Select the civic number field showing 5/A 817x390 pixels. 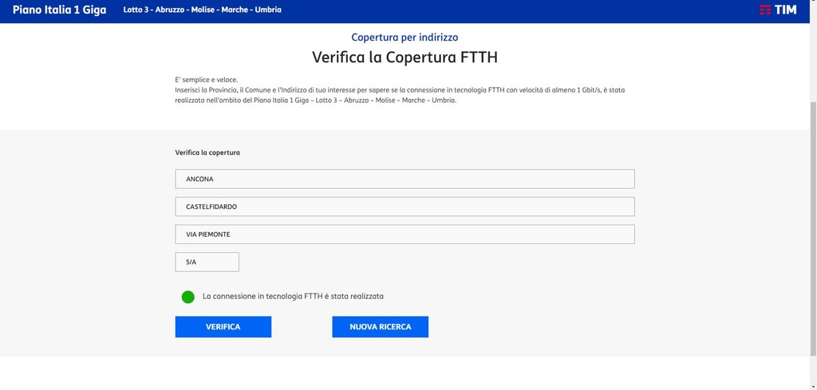point(207,262)
